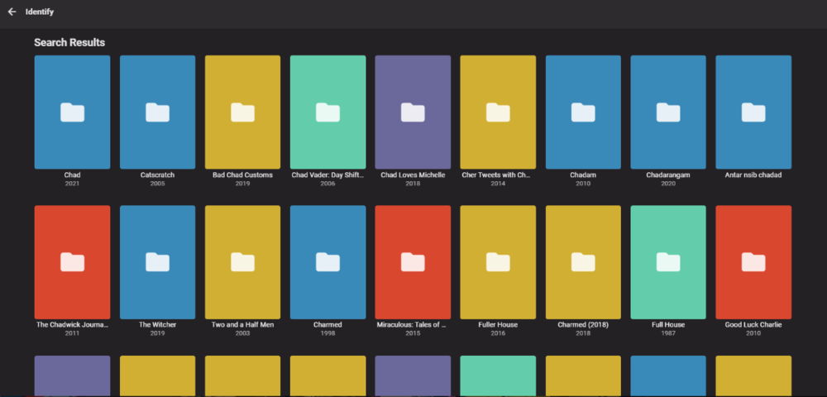Go back using the arrow icon
827x397 pixels.
coord(12,12)
